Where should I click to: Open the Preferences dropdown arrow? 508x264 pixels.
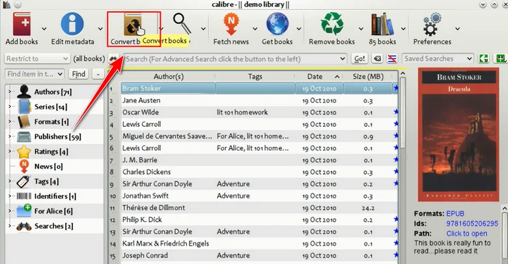click(x=457, y=29)
